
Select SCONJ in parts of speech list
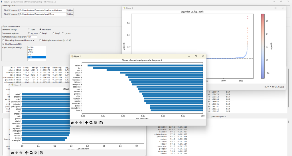pos(36,52)
